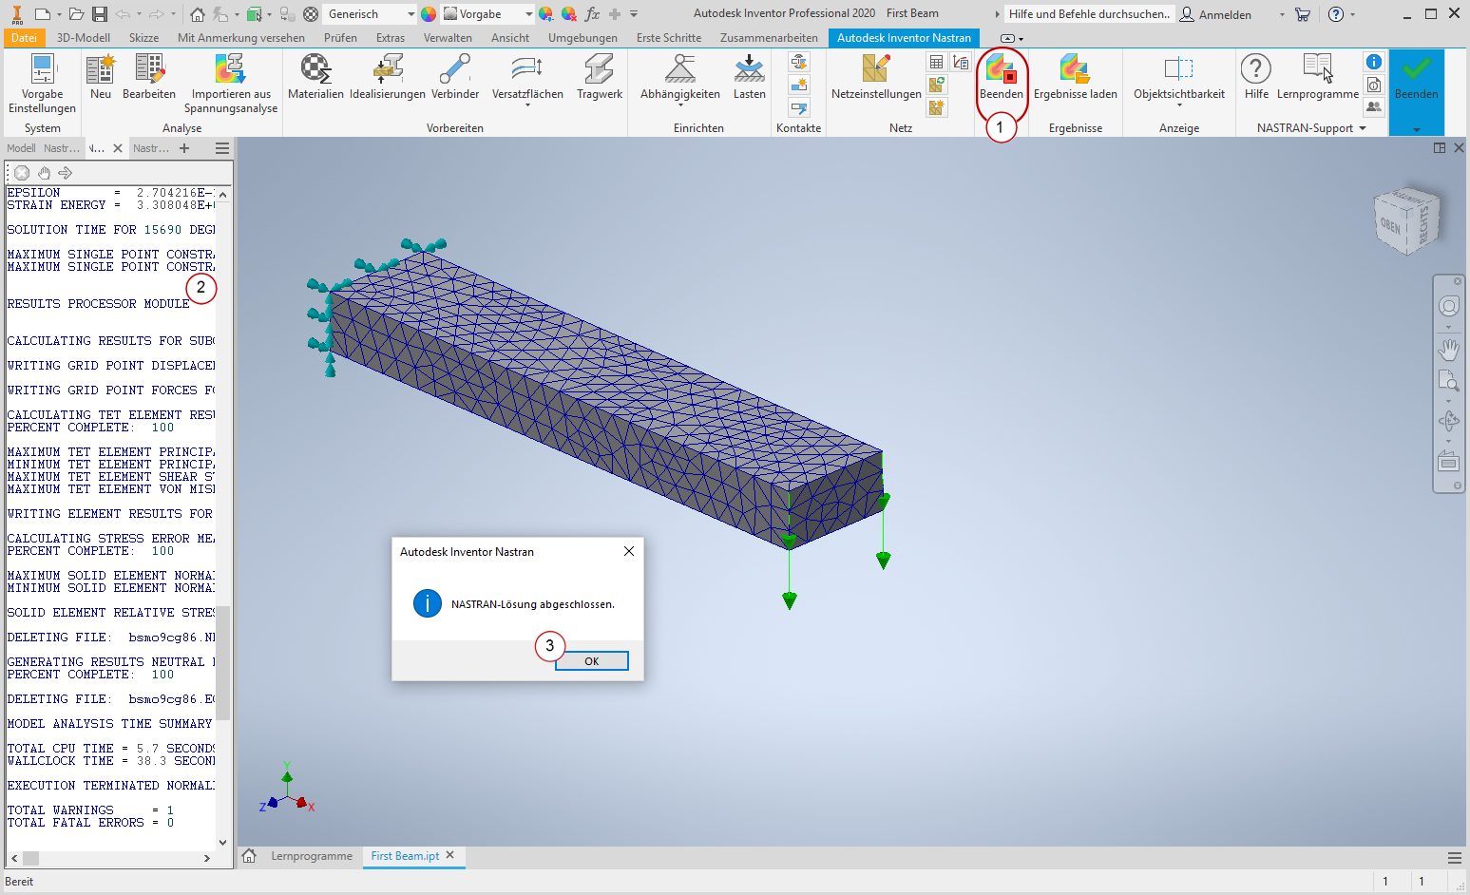Click the green checkmark Beenden button

click(1417, 77)
